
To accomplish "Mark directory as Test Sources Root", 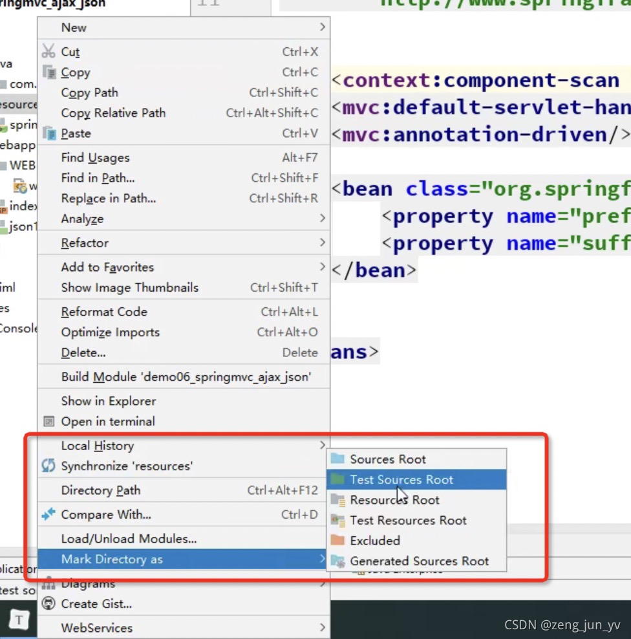I will click(416, 480).
